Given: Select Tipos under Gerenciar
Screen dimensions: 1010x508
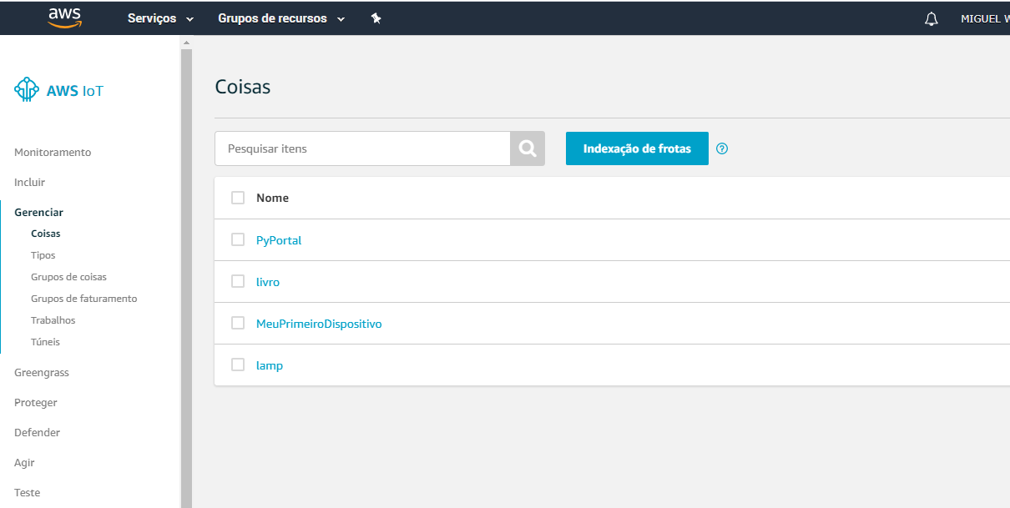Looking at the screenshot, I should click(x=43, y=256).
